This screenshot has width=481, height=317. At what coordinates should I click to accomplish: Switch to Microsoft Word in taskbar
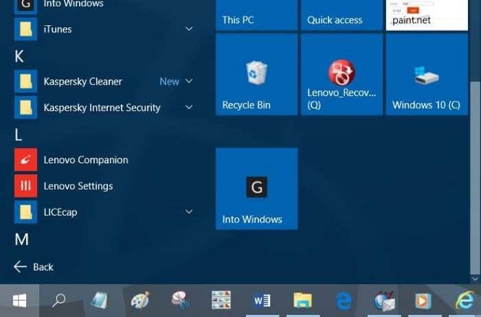click(x=262, y=301)
